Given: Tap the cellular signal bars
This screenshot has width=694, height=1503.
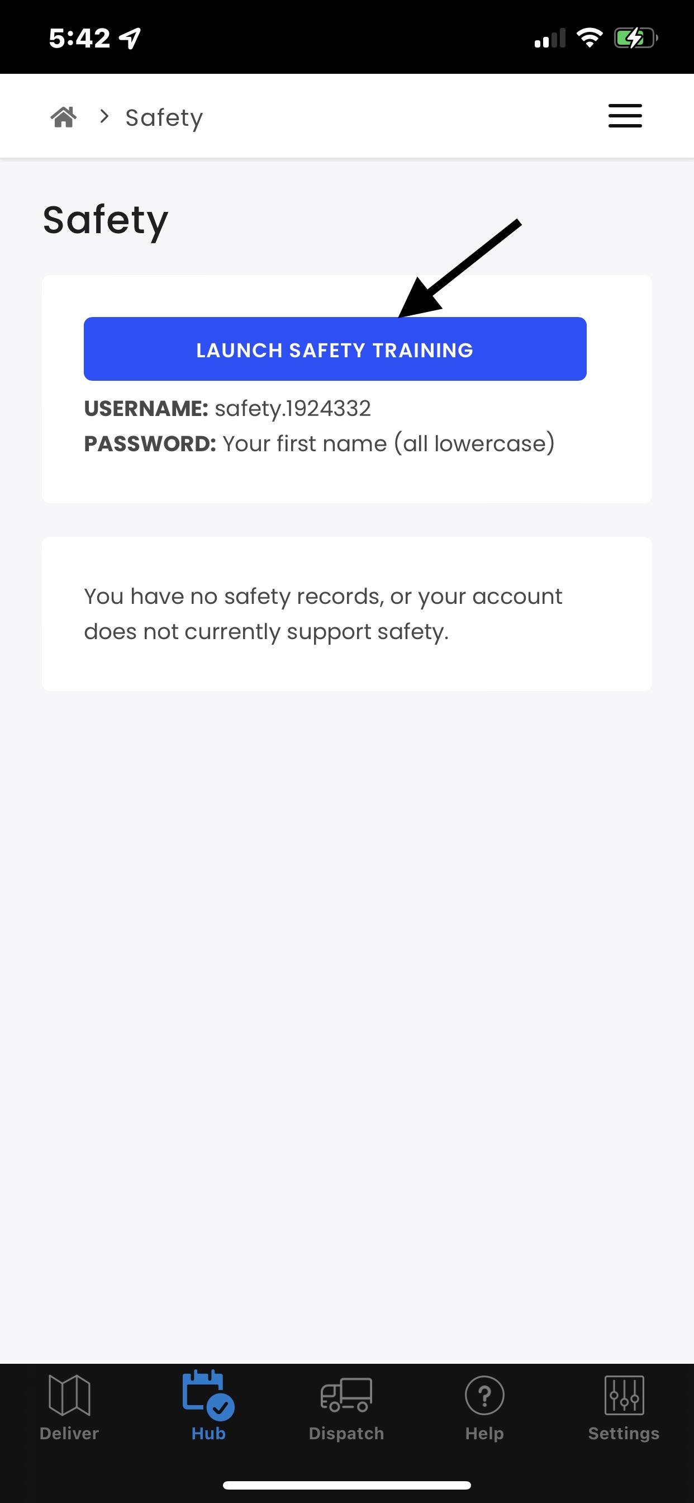Looking at the screenshot, I should click(549, 39).
